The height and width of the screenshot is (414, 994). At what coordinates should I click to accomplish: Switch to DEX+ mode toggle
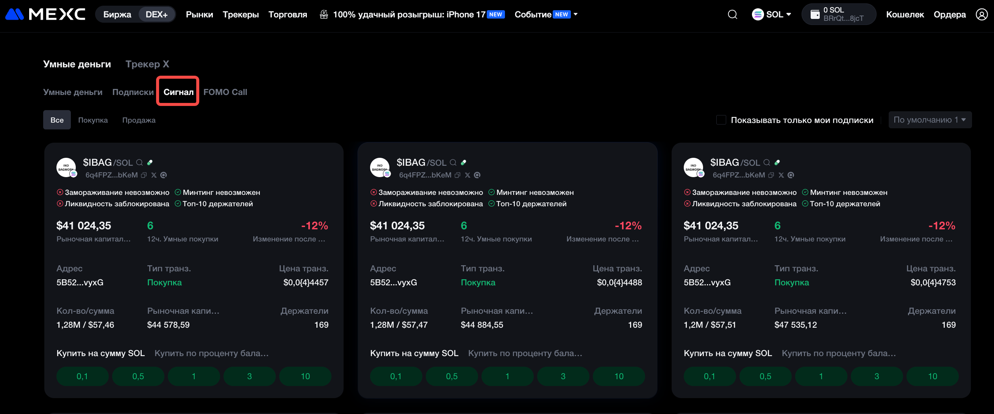(156, 15)
